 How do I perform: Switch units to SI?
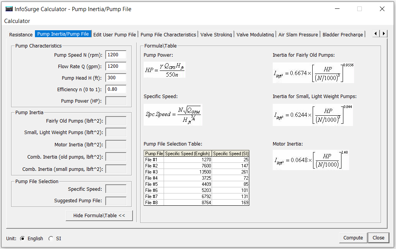[51, 238]
